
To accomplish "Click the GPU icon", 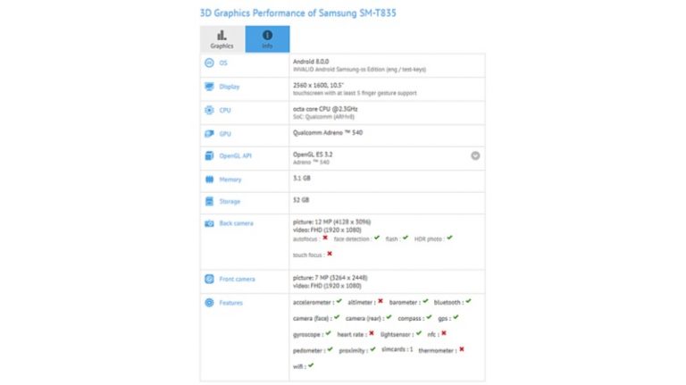I will coord(209,133).
